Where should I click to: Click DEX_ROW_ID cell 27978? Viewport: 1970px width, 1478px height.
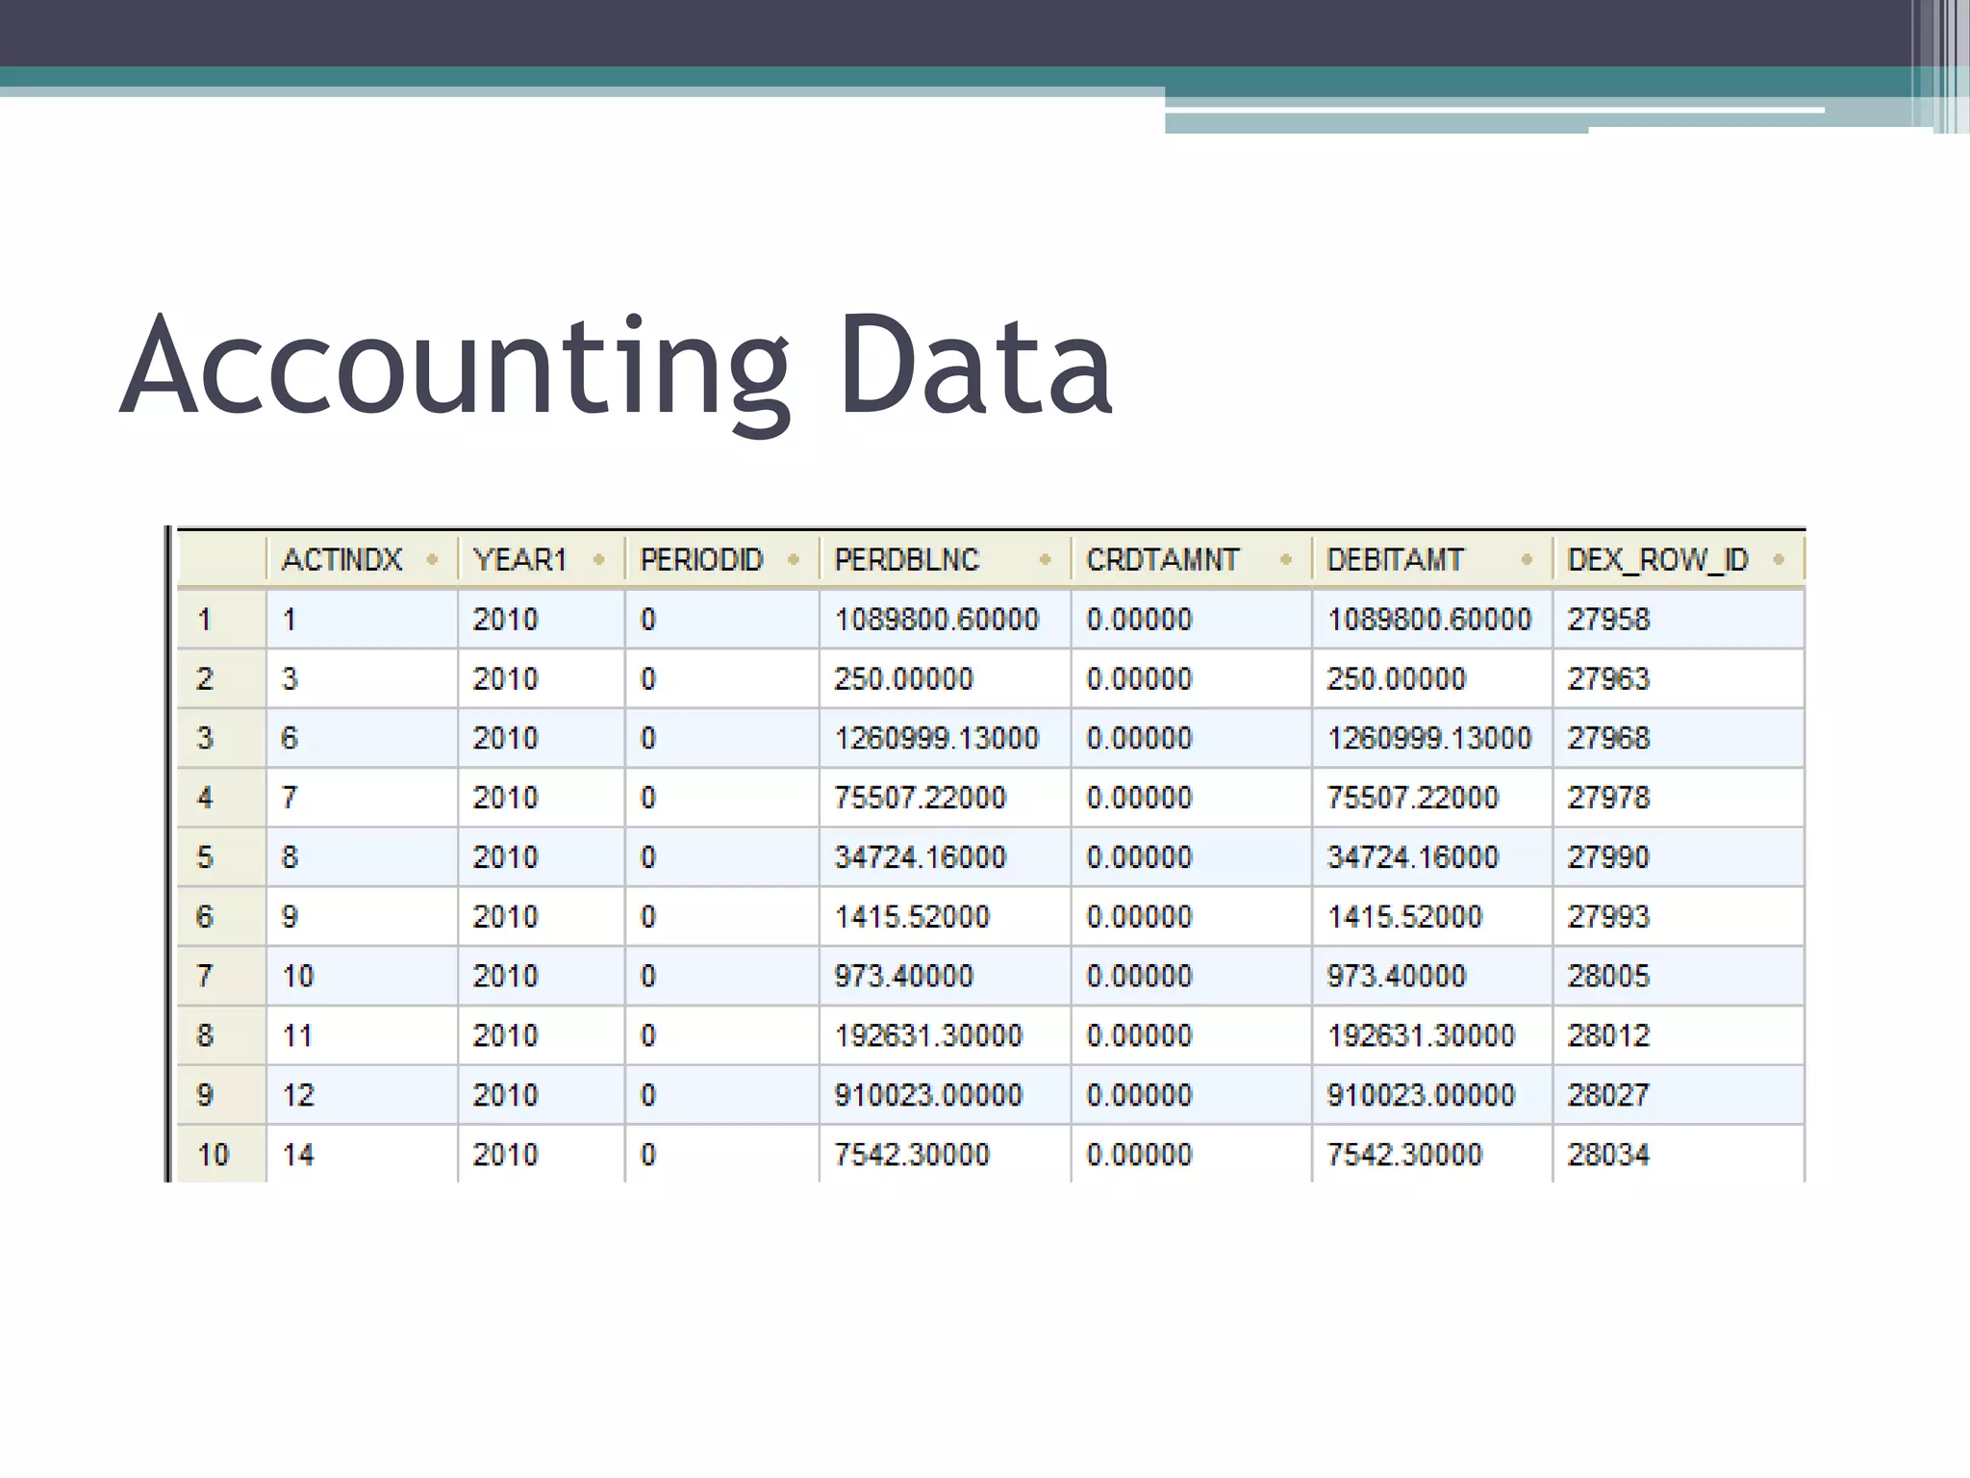pos(1679,798)
